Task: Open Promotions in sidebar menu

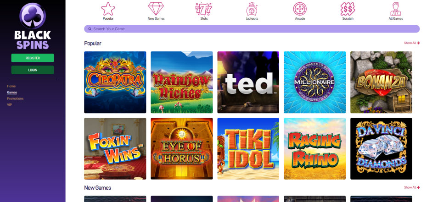Action: pyautogui.click(x=15, y=98)
